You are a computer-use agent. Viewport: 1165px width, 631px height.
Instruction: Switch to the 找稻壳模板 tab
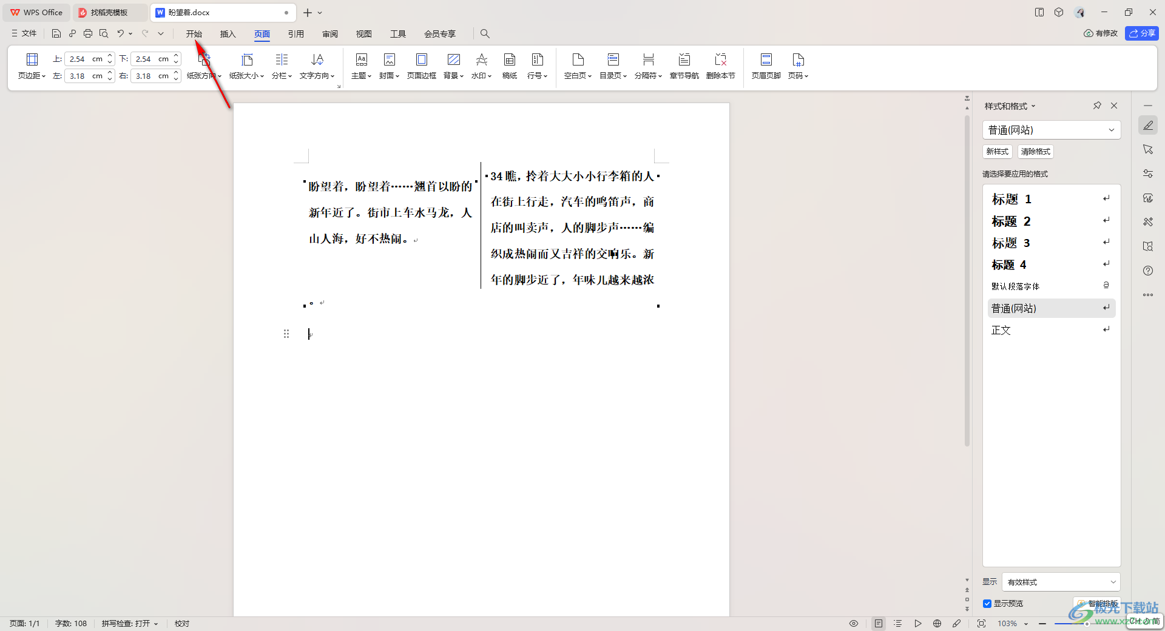point(110,12)
